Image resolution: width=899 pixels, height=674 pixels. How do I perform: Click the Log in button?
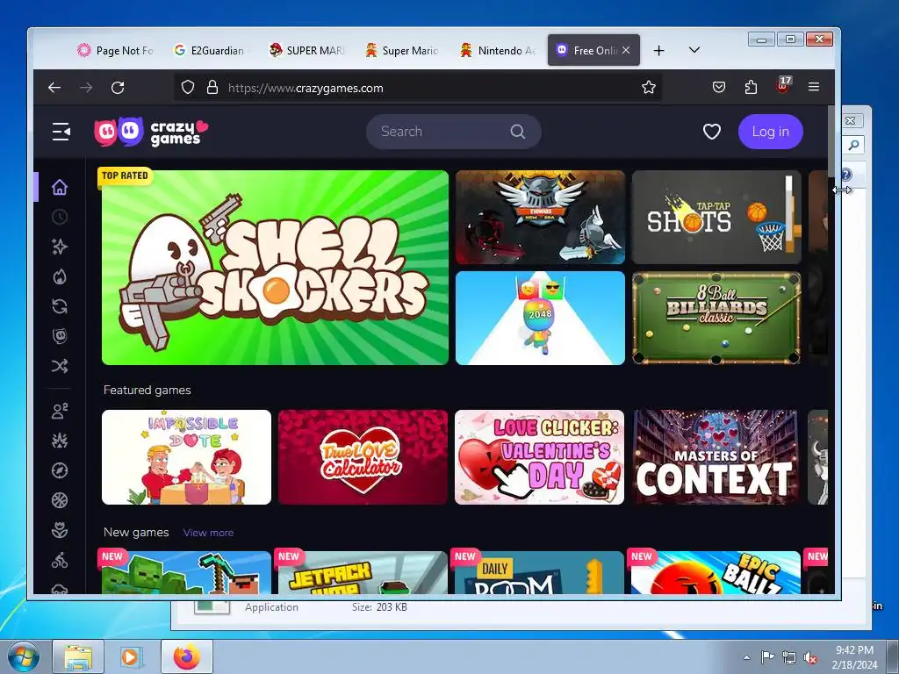770,132
